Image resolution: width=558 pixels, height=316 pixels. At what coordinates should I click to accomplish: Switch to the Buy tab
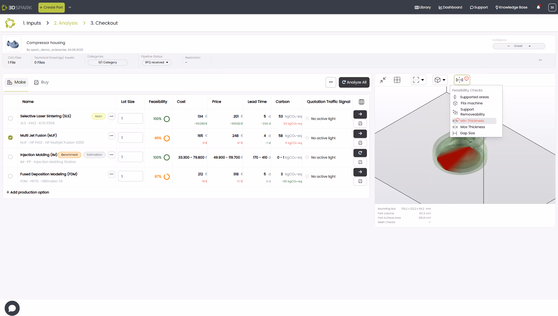click(41, 82)
